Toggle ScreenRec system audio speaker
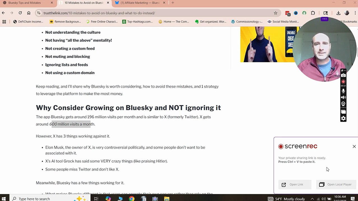Screen dimensions: 358x201 coord(343,97)
